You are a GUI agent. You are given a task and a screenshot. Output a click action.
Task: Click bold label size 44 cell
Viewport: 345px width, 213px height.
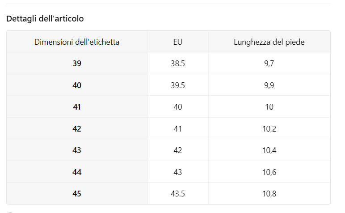[x=77, y=172]
